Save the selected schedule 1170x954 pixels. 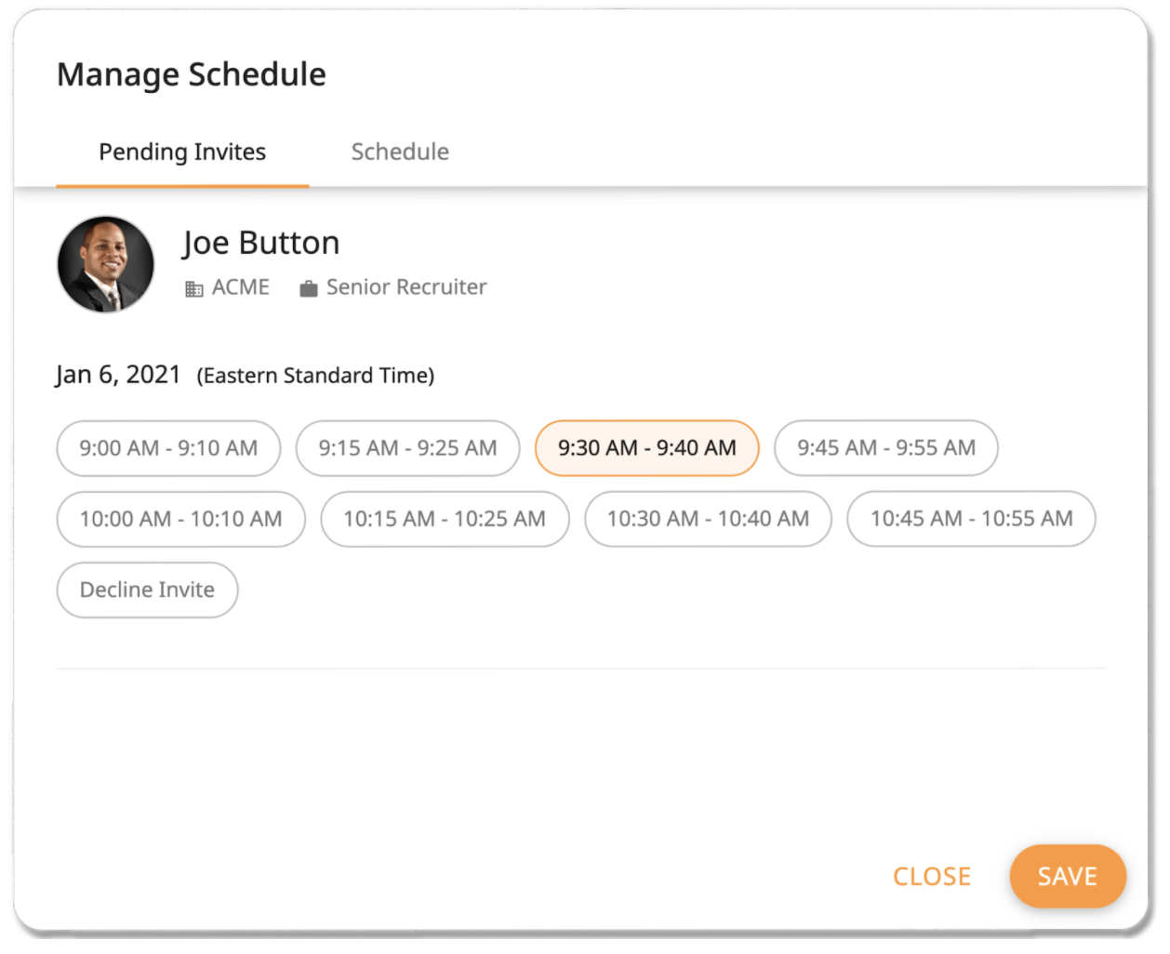coord(1067,876)
